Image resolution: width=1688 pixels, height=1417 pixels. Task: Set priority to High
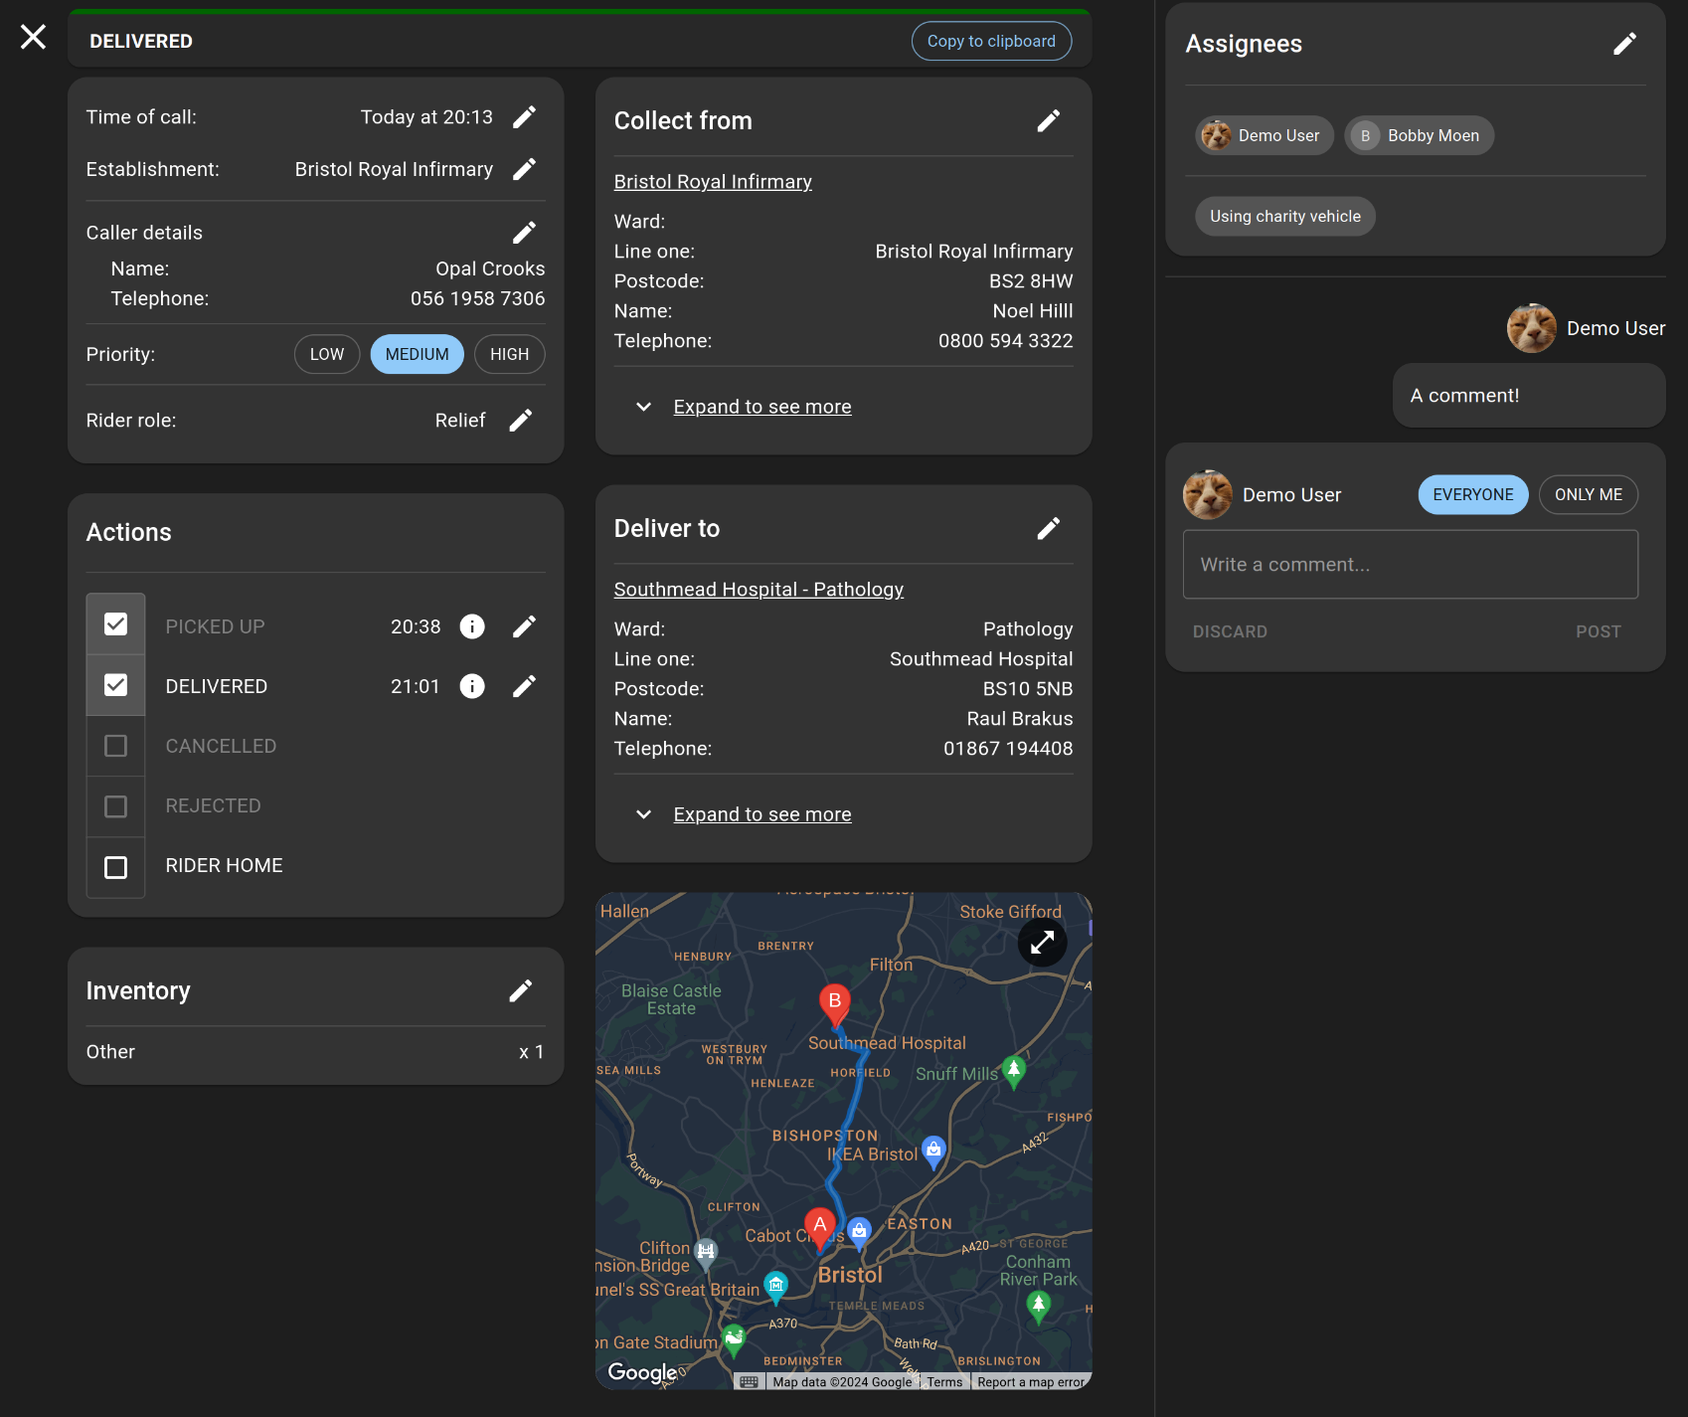pyautogui.click(x=509, y=355)
